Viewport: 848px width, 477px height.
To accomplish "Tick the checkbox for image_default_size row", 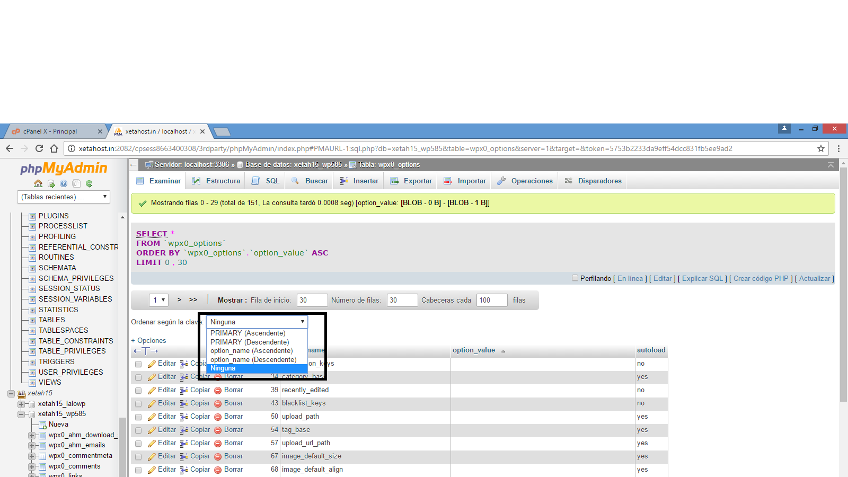I will [138, 457].
